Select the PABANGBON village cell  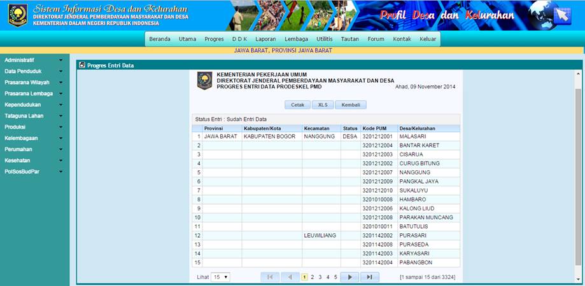tap(428, 262)
